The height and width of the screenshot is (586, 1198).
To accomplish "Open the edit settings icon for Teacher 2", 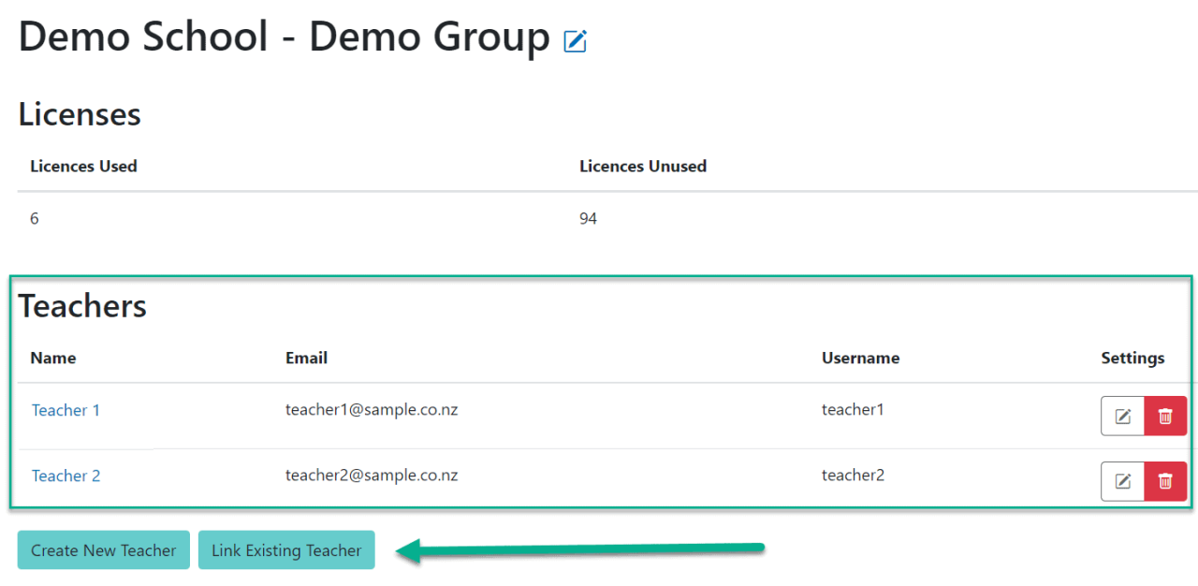I will click(1122, 481).
